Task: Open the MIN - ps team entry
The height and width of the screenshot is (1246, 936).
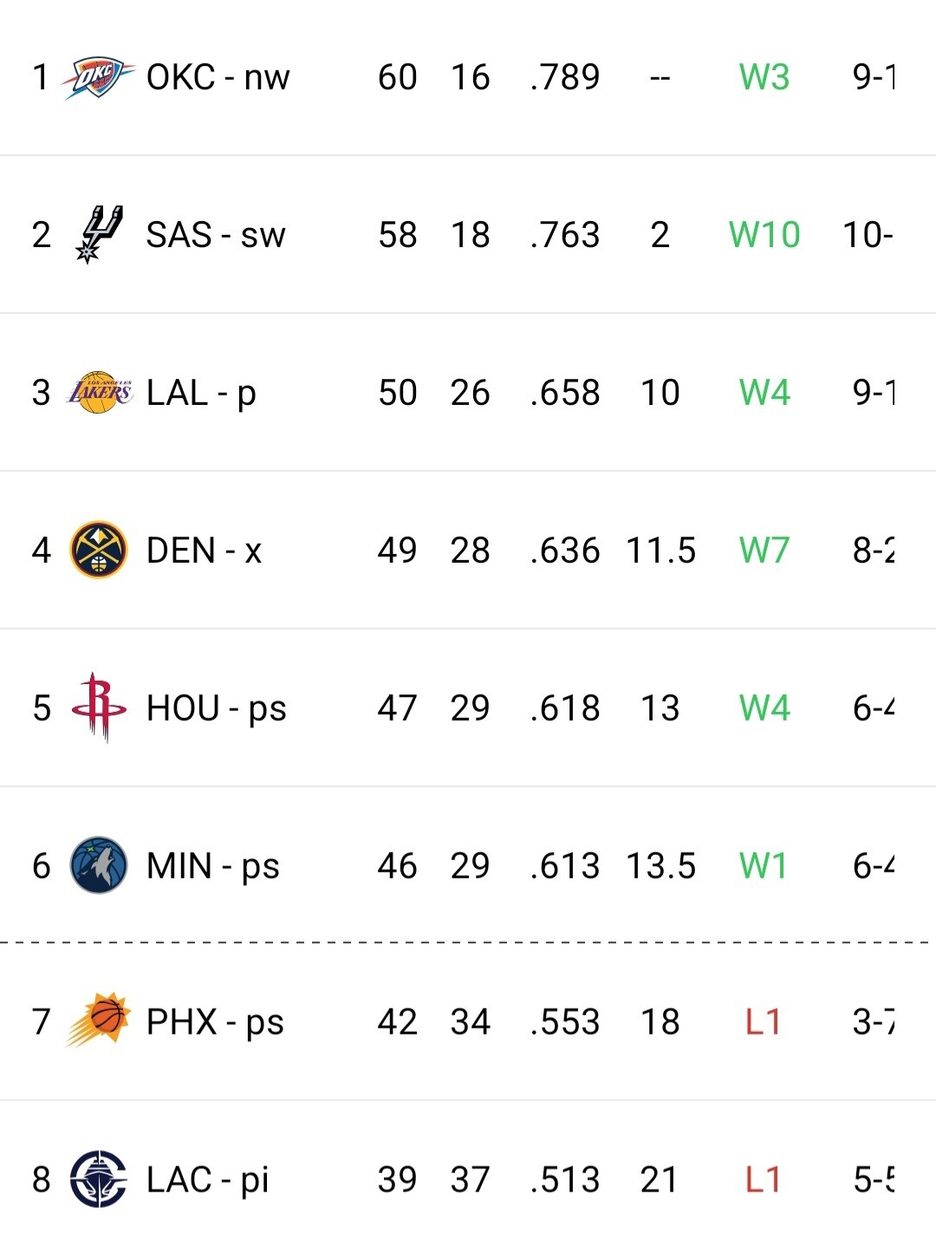Action: pos(212,866)
